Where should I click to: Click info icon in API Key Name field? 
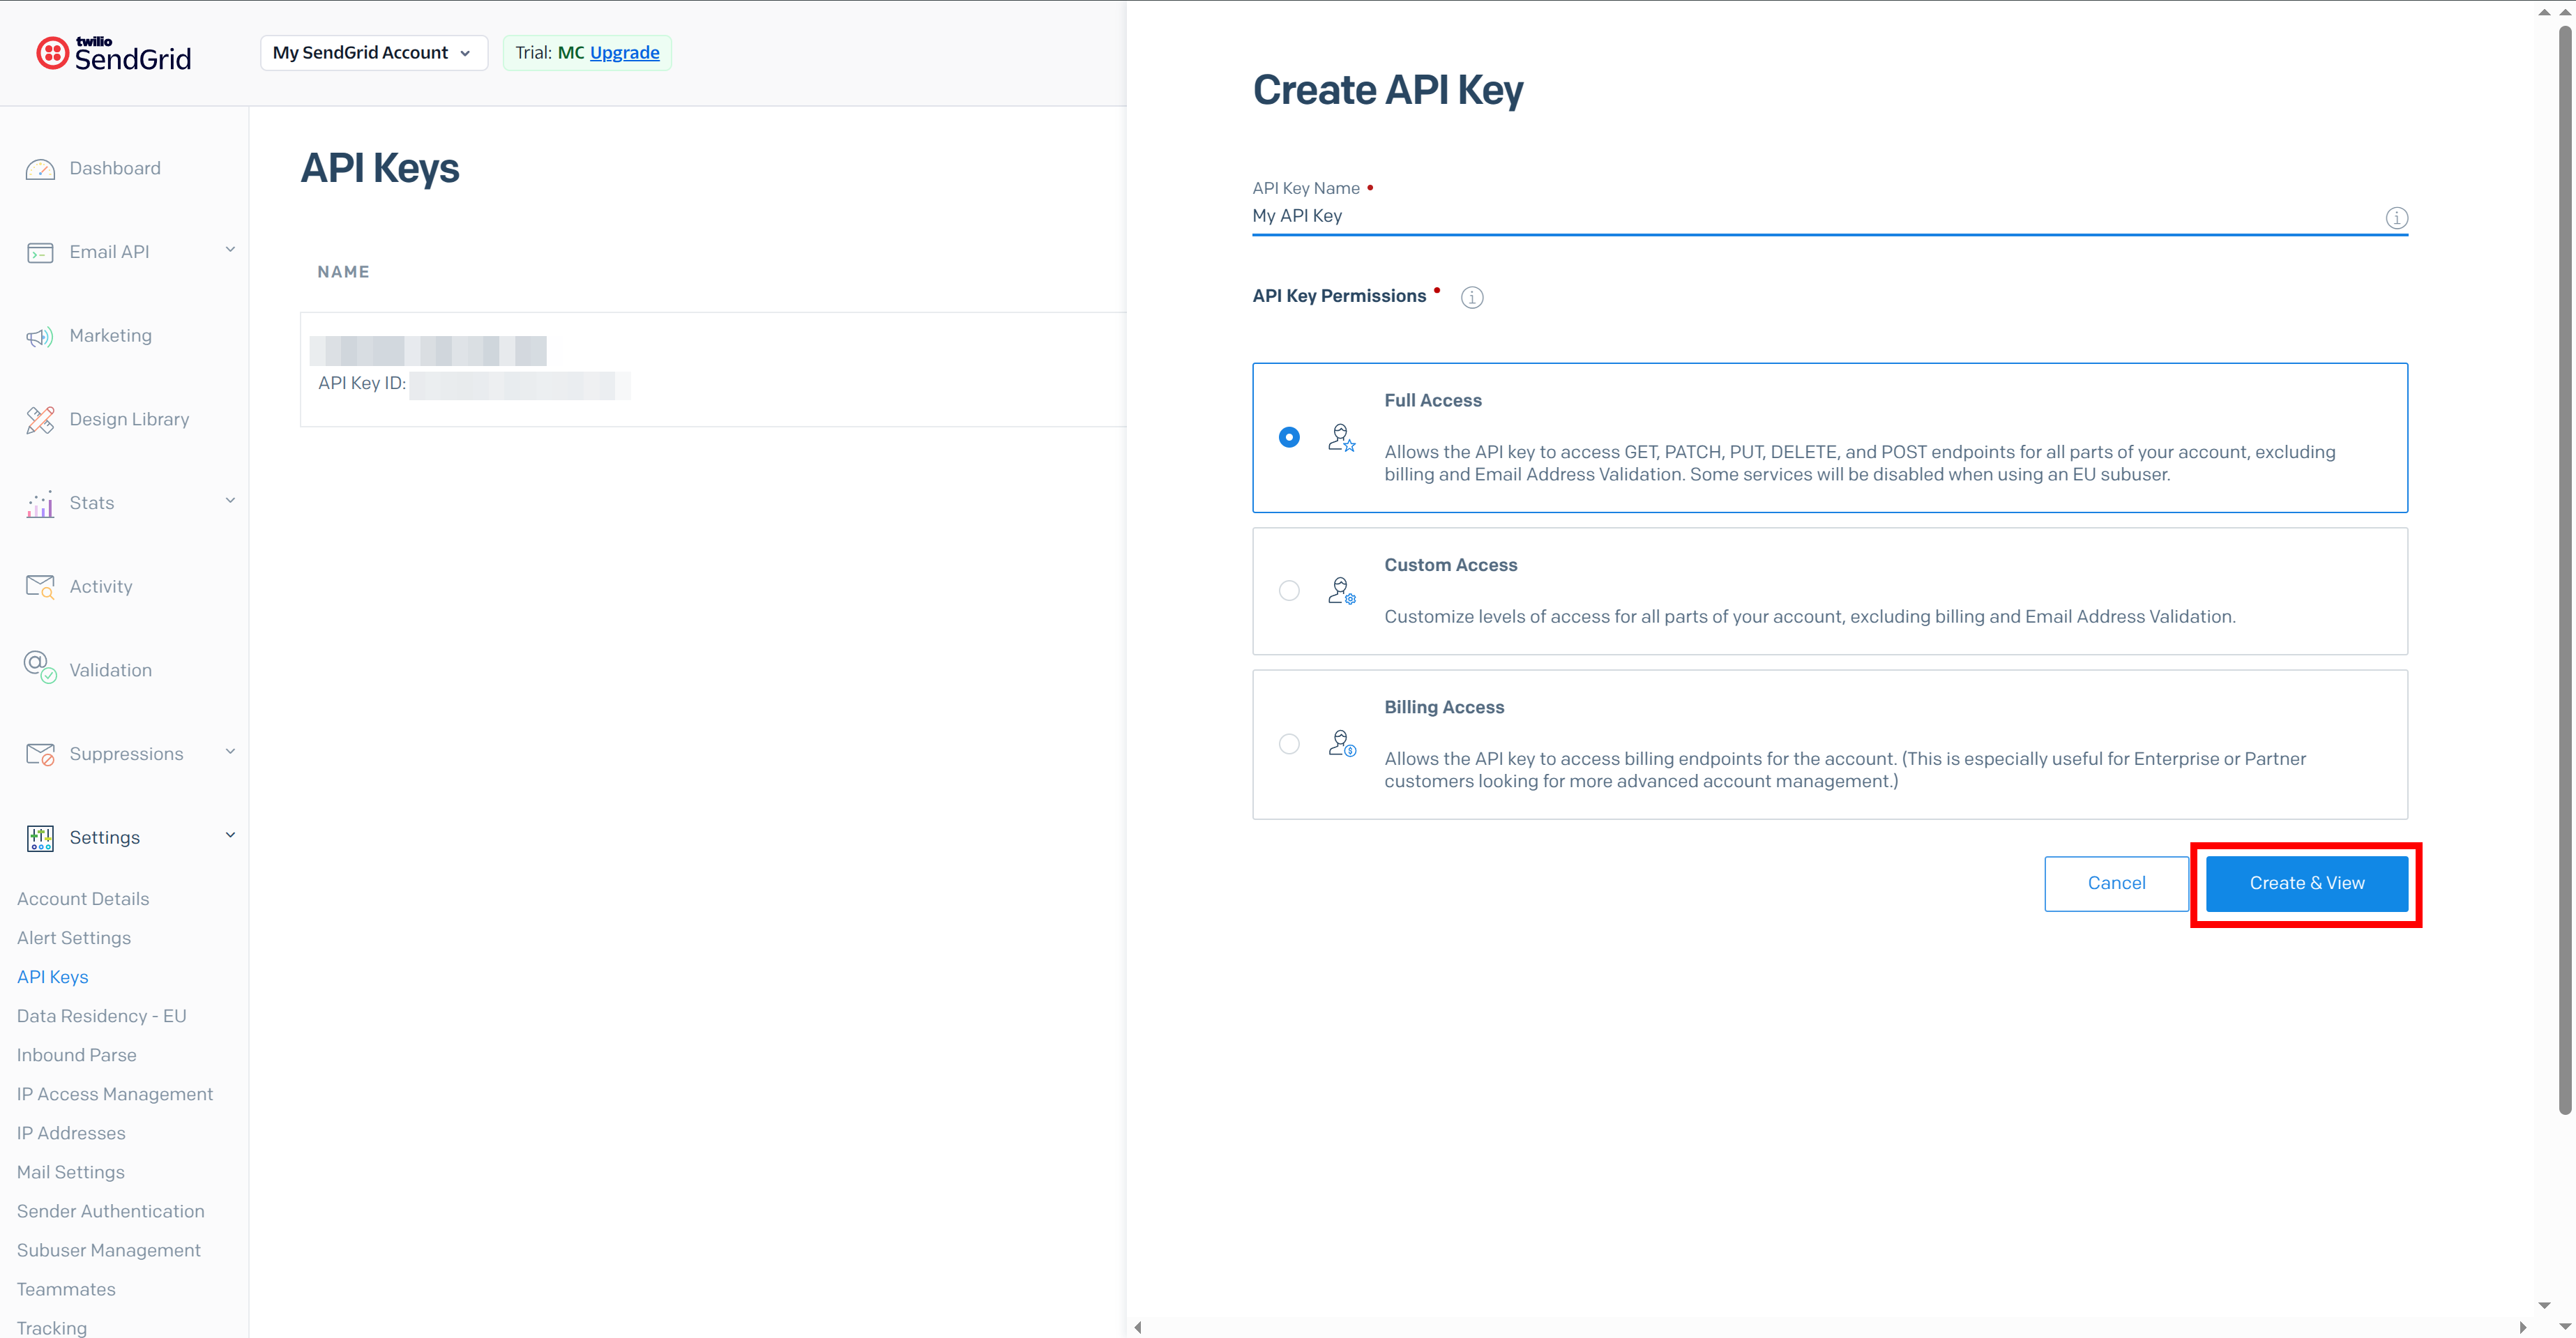point(2396,218)
